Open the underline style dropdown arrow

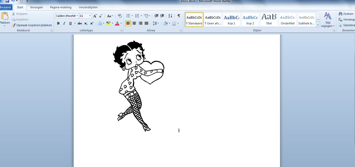(x=75, y=23)
